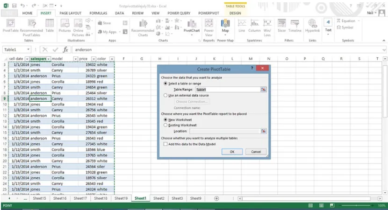Screen dimensions: 388x210
Task: Show hidden sheet tabs via ellipsis
Action: point(25,198)
